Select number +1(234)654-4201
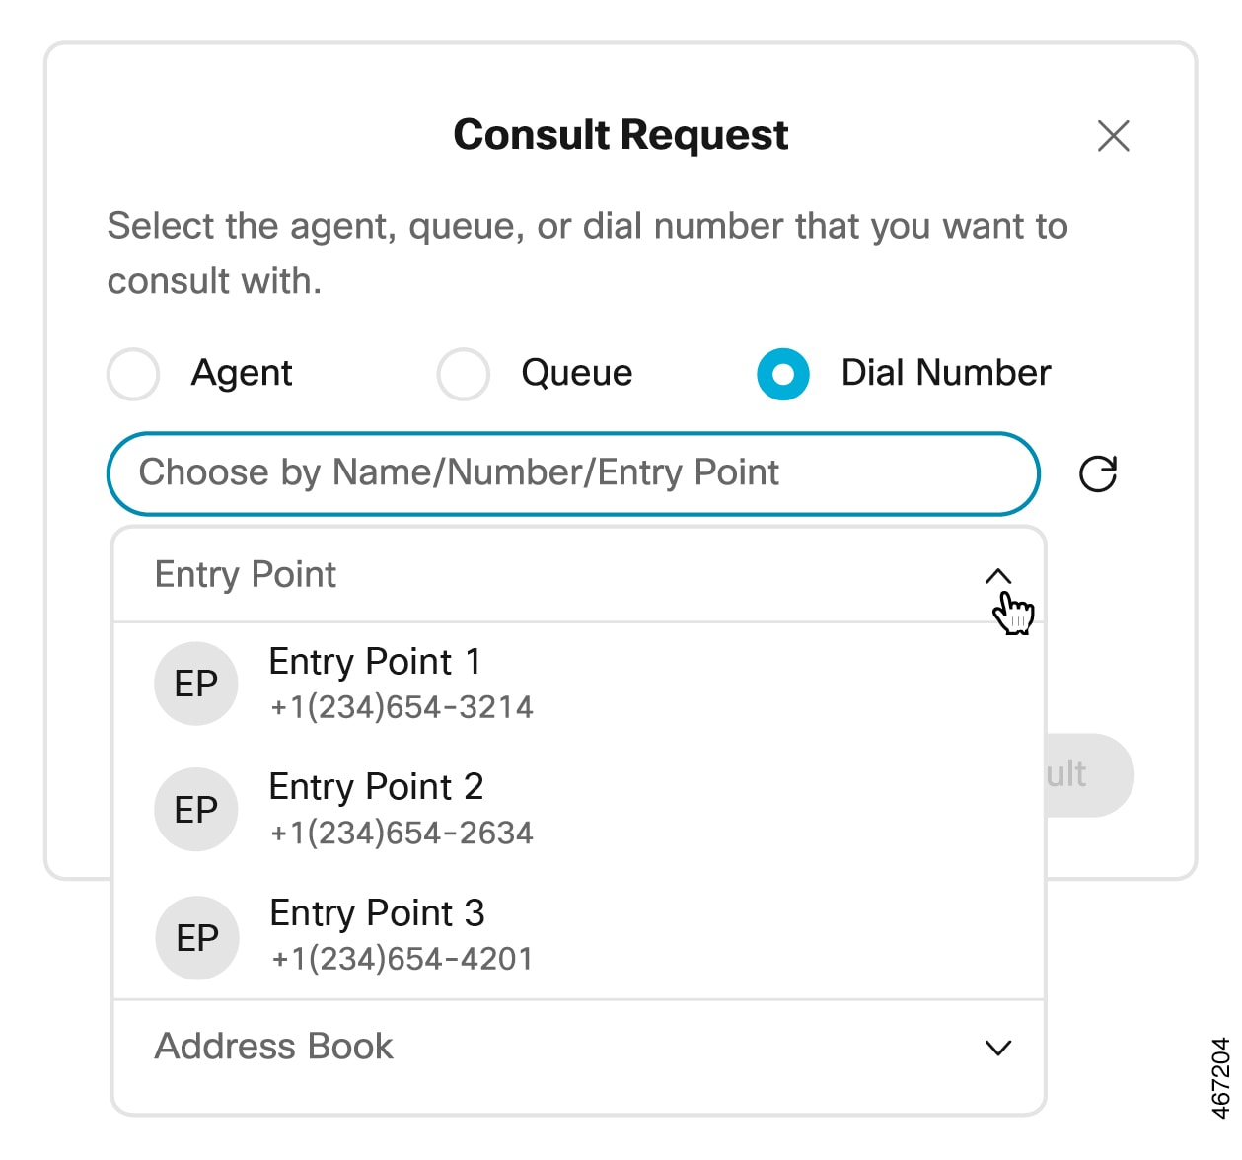Image resolution: width=1242 pixels, height=1160 pixels. click(402, 959)
